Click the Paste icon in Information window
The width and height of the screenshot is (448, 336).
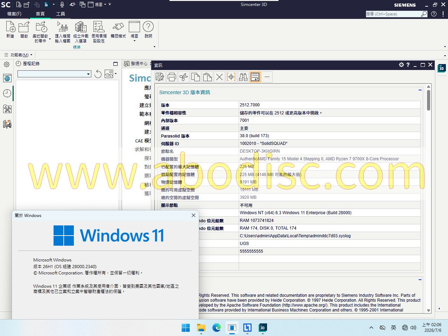click(208, 77)
